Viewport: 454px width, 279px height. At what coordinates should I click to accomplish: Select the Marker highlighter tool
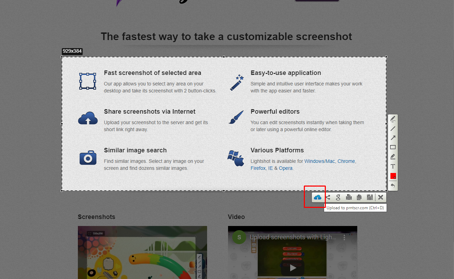coord(393,157)
